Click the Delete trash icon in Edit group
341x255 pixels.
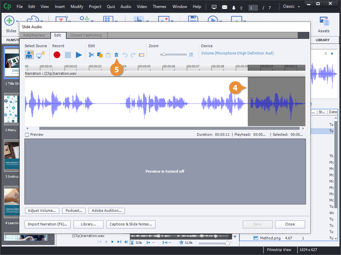[116, 55]
